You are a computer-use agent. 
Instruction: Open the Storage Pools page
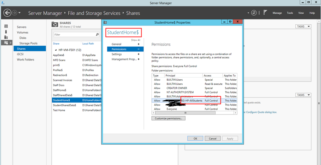tap(28, 43)
